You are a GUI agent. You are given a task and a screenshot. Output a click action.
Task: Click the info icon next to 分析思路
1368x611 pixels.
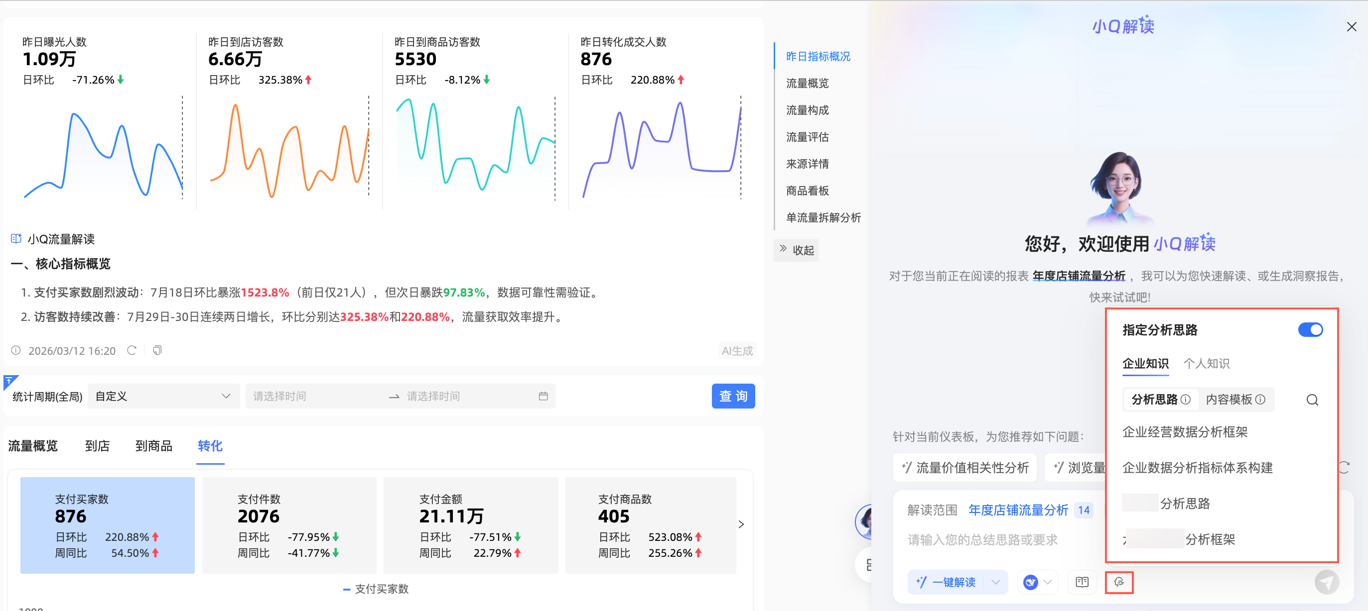click(1185, 400)
